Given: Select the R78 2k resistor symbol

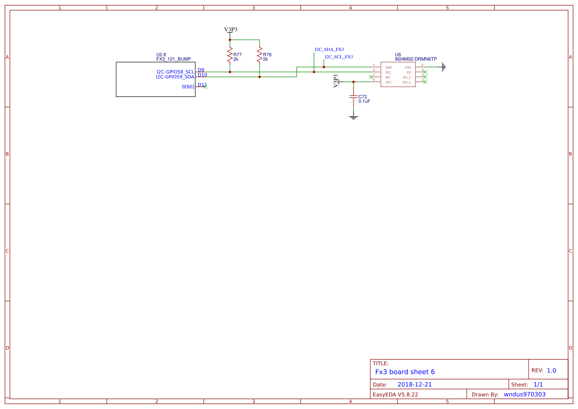Looking at the screenshot, I should 260,53.
